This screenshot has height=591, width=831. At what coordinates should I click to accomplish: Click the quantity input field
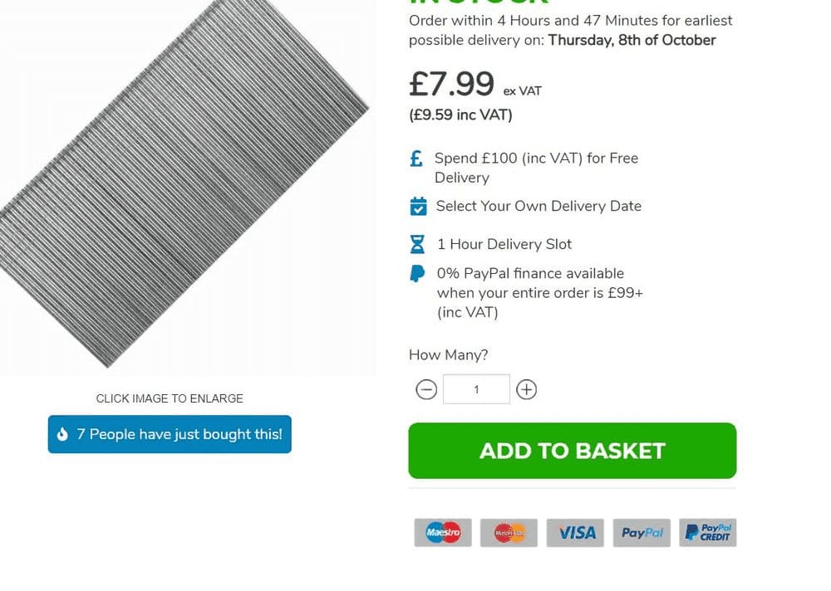[x=476, y=389]
